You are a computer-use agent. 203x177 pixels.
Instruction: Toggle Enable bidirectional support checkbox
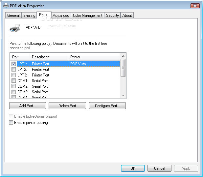[11, 116]
